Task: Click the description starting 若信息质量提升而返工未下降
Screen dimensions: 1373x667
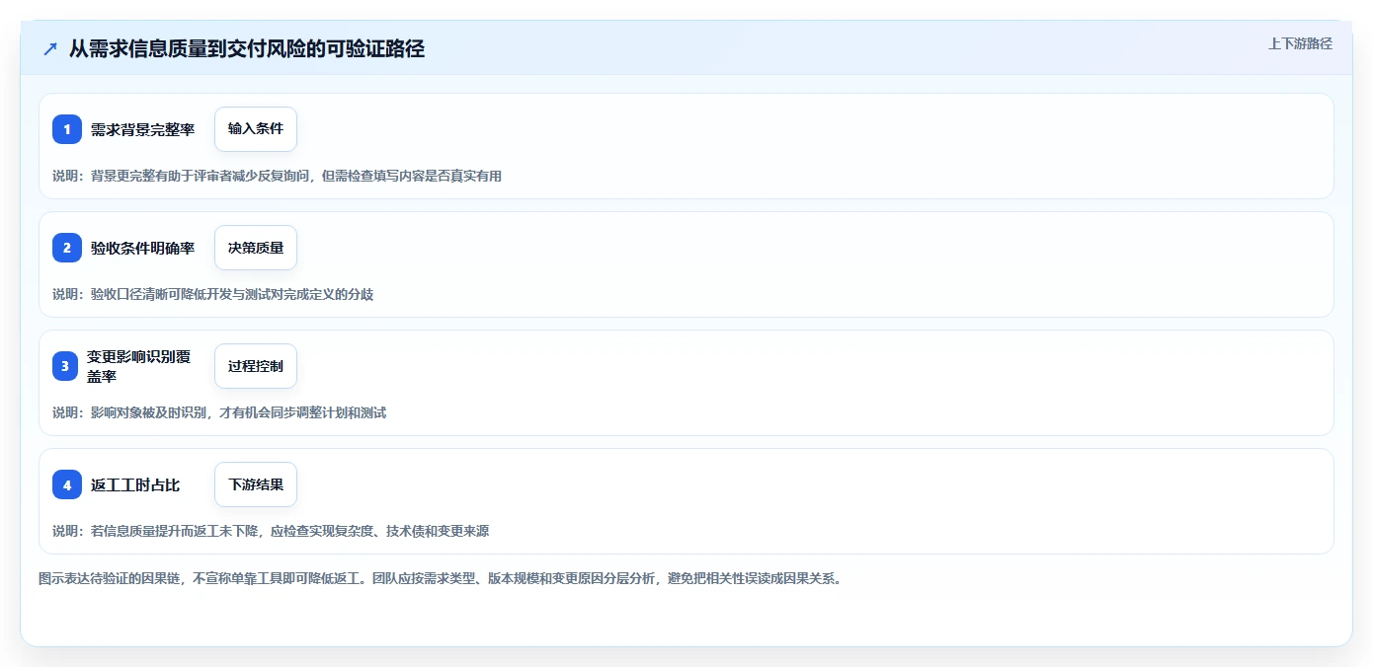Action: click(x=271, y=531)
